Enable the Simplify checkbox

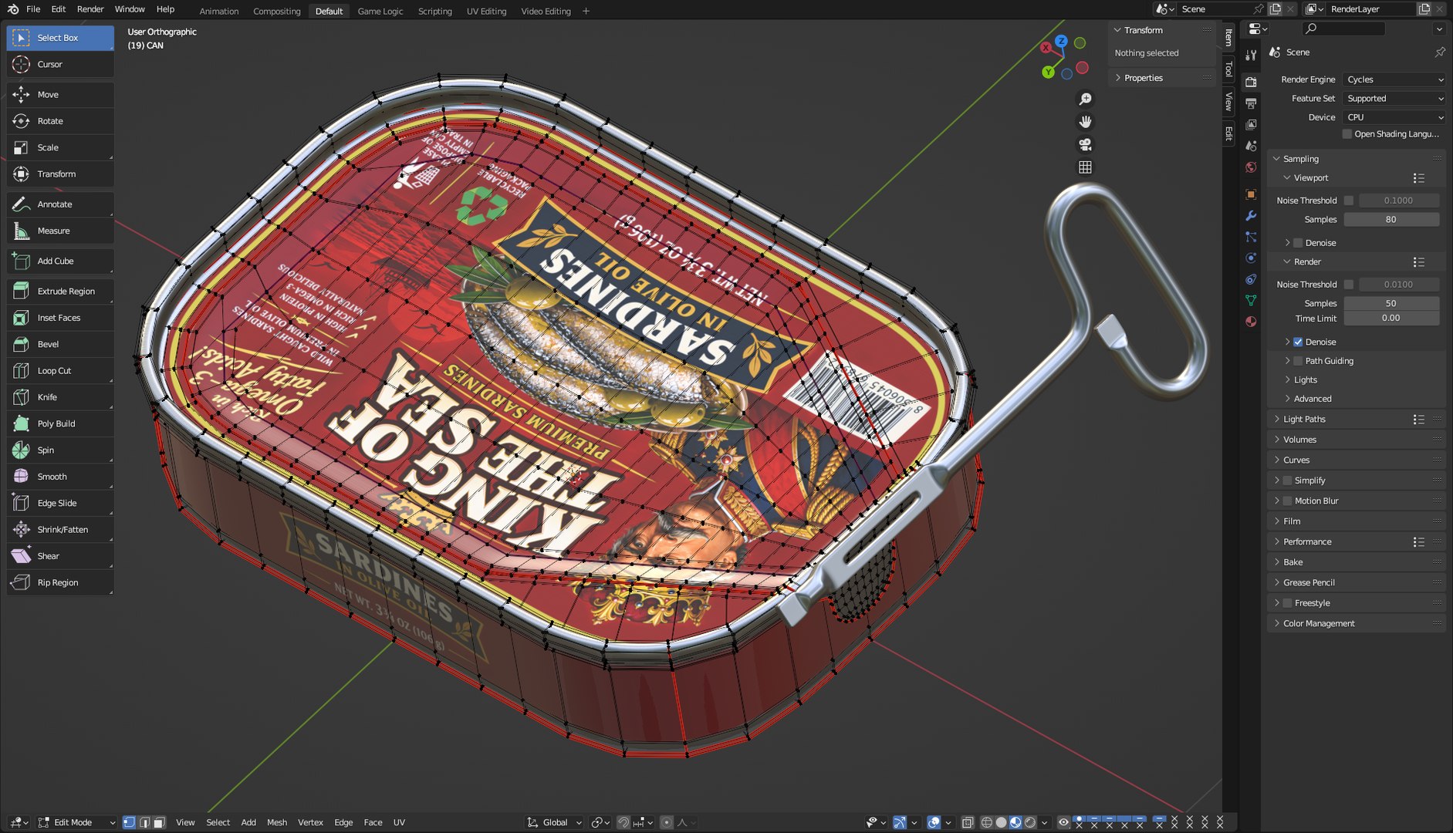click(x=1287, y=481)
